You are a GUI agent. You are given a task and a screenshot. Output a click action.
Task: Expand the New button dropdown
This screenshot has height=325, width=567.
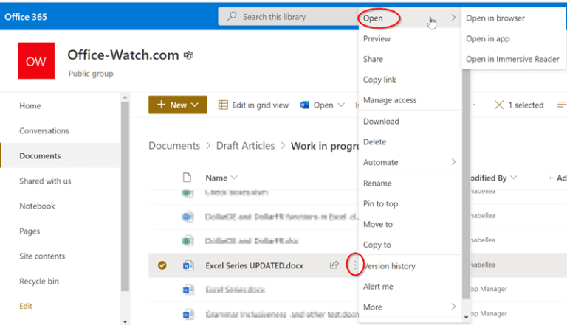(x=195, y=105)
